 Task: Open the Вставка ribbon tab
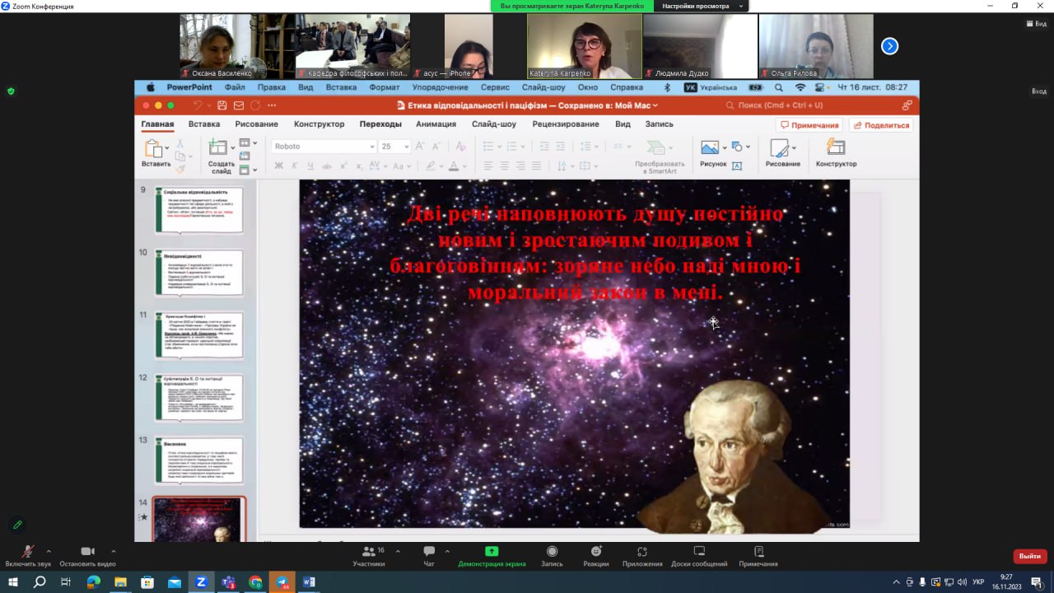click(203, 124)
